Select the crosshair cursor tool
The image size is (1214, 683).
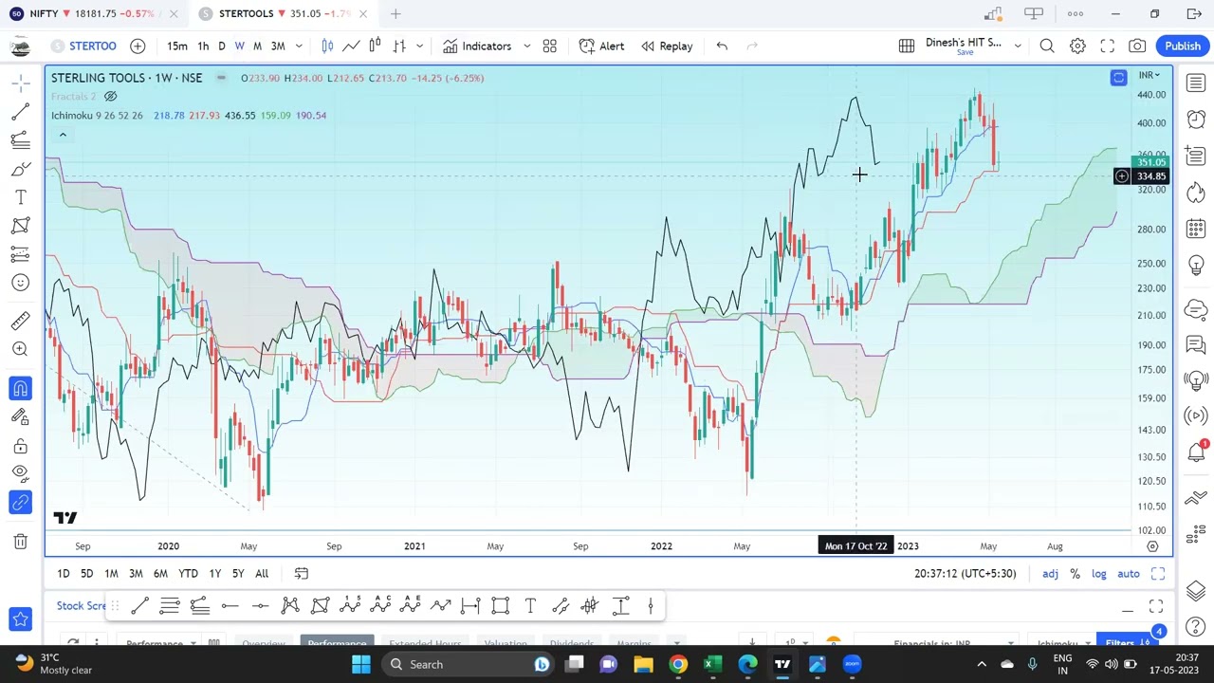click(x=21, y=83)
